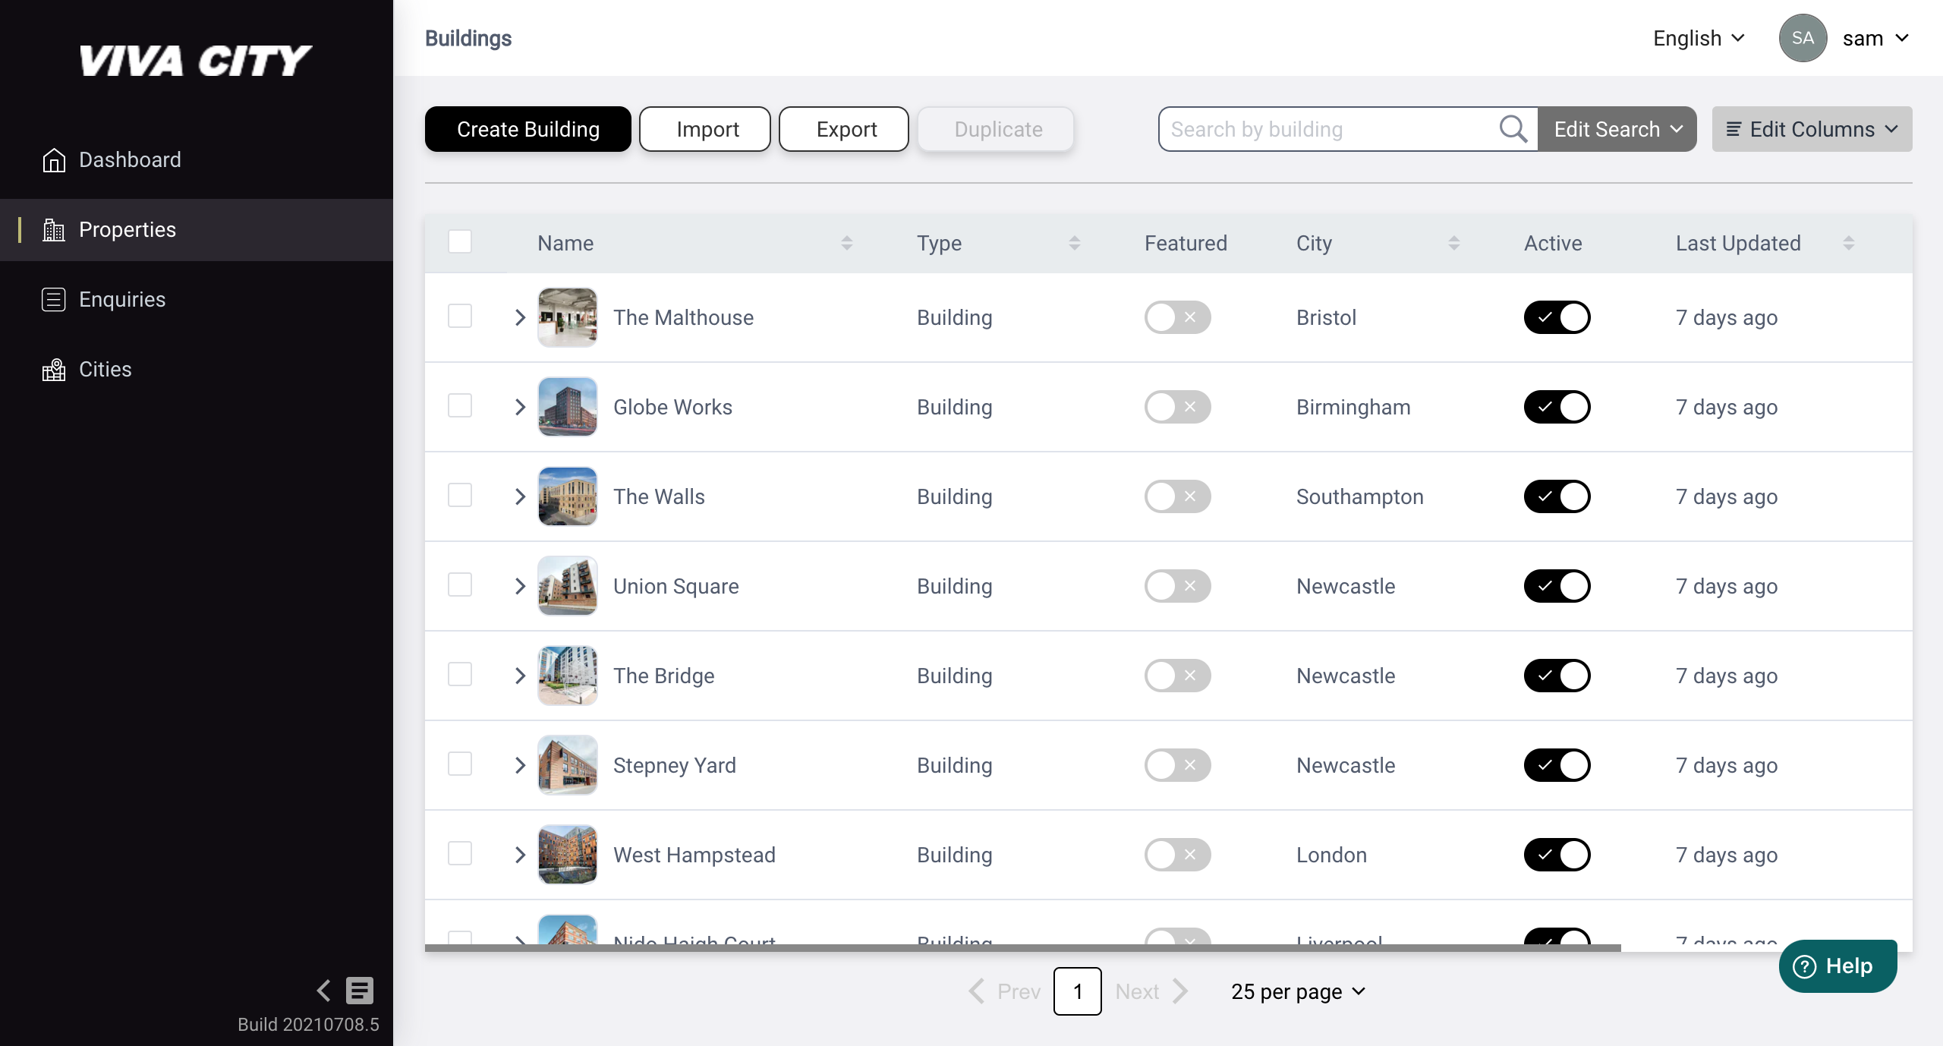Expand the Union Square row
The height and width of the screenshot is (1046, 1943).
coord(520,586)
